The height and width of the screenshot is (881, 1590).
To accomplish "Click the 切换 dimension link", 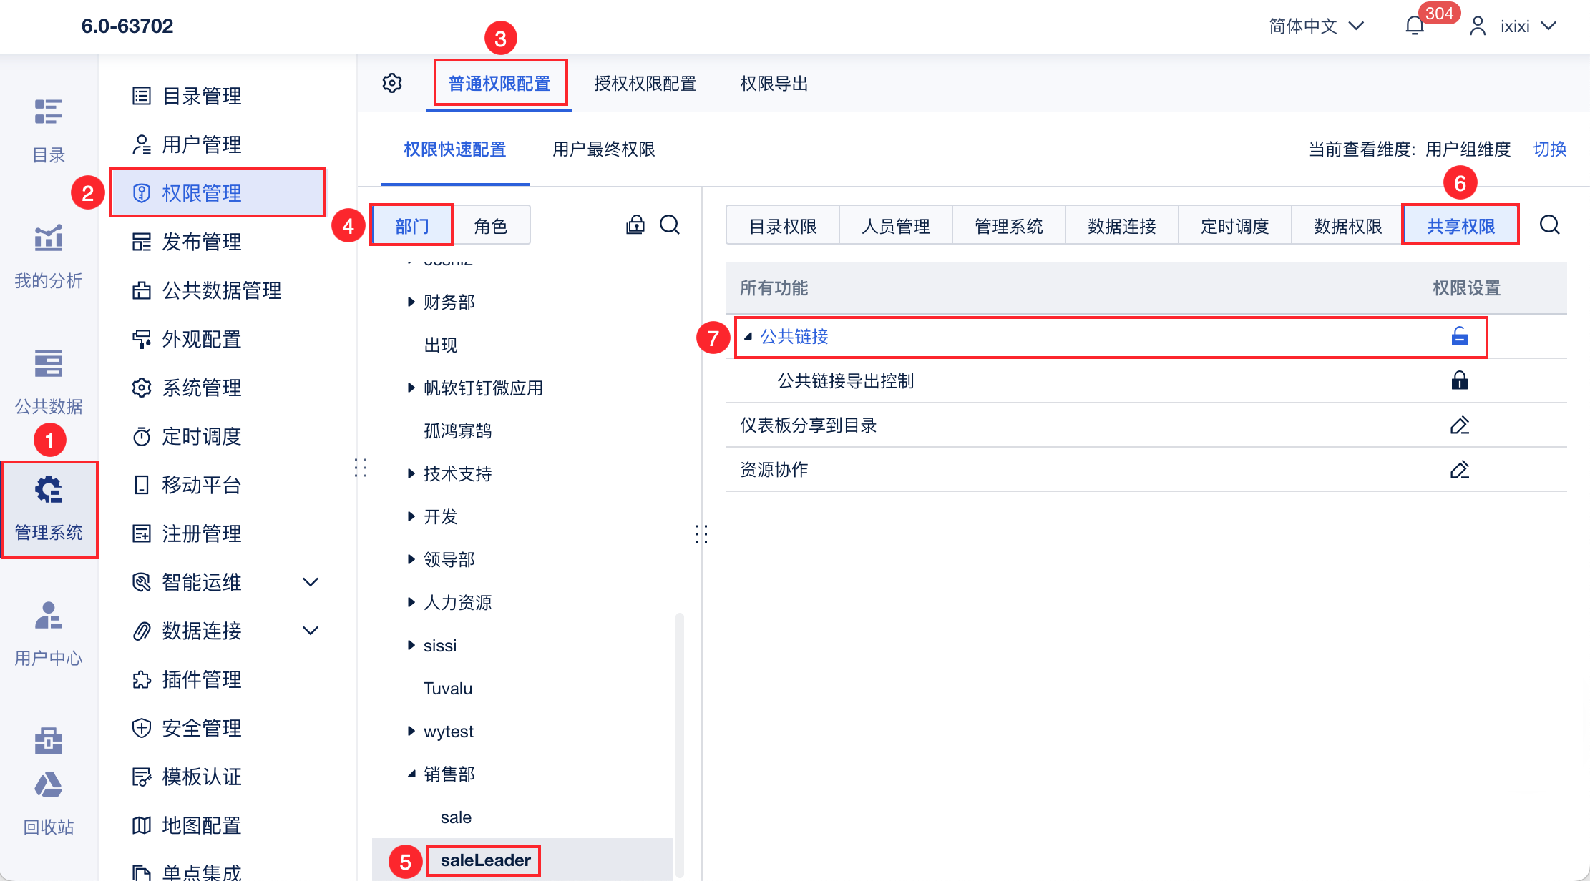I will pyautogui.click(x=1549, y=149).
